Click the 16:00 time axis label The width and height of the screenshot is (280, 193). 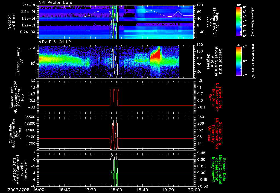click(x=39, y=190)
